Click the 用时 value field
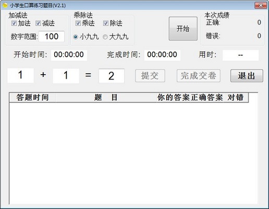The height and width of the screenshot is (209, 269). tap(241, 55)
